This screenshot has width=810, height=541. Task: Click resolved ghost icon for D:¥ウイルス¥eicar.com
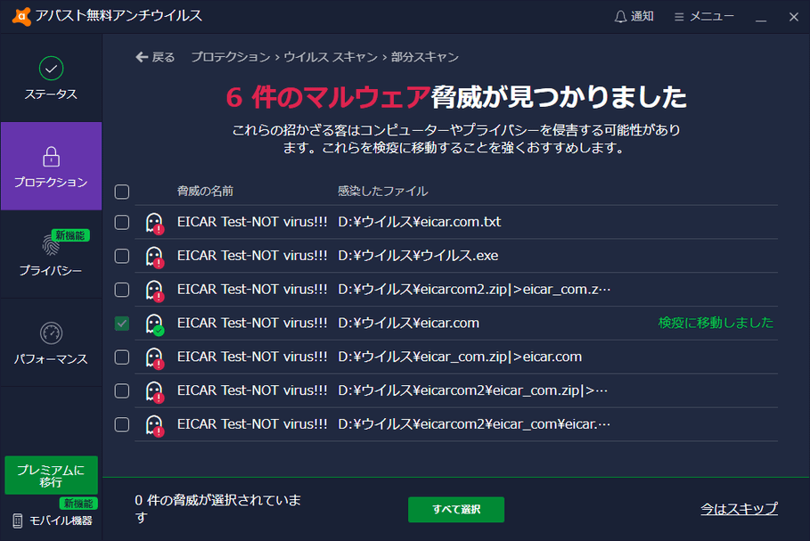pos(154,324)
